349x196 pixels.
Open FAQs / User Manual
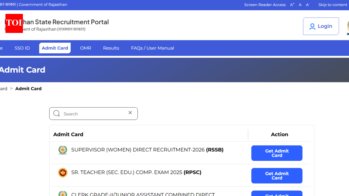152,48
